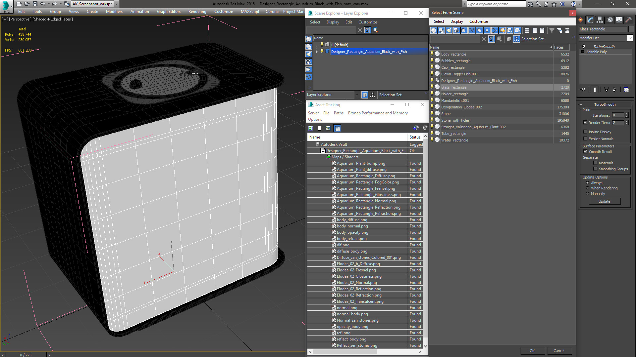
Task: Toggle Display Cameras filter in Select From Scene
Action: coord(456,30)
